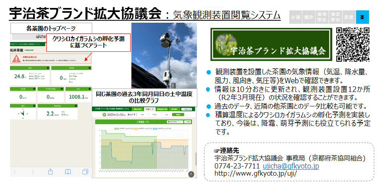Screen dimensions: 379x184
Task: Click the info dot on the 日射量 card
Action: click(34, 89)
